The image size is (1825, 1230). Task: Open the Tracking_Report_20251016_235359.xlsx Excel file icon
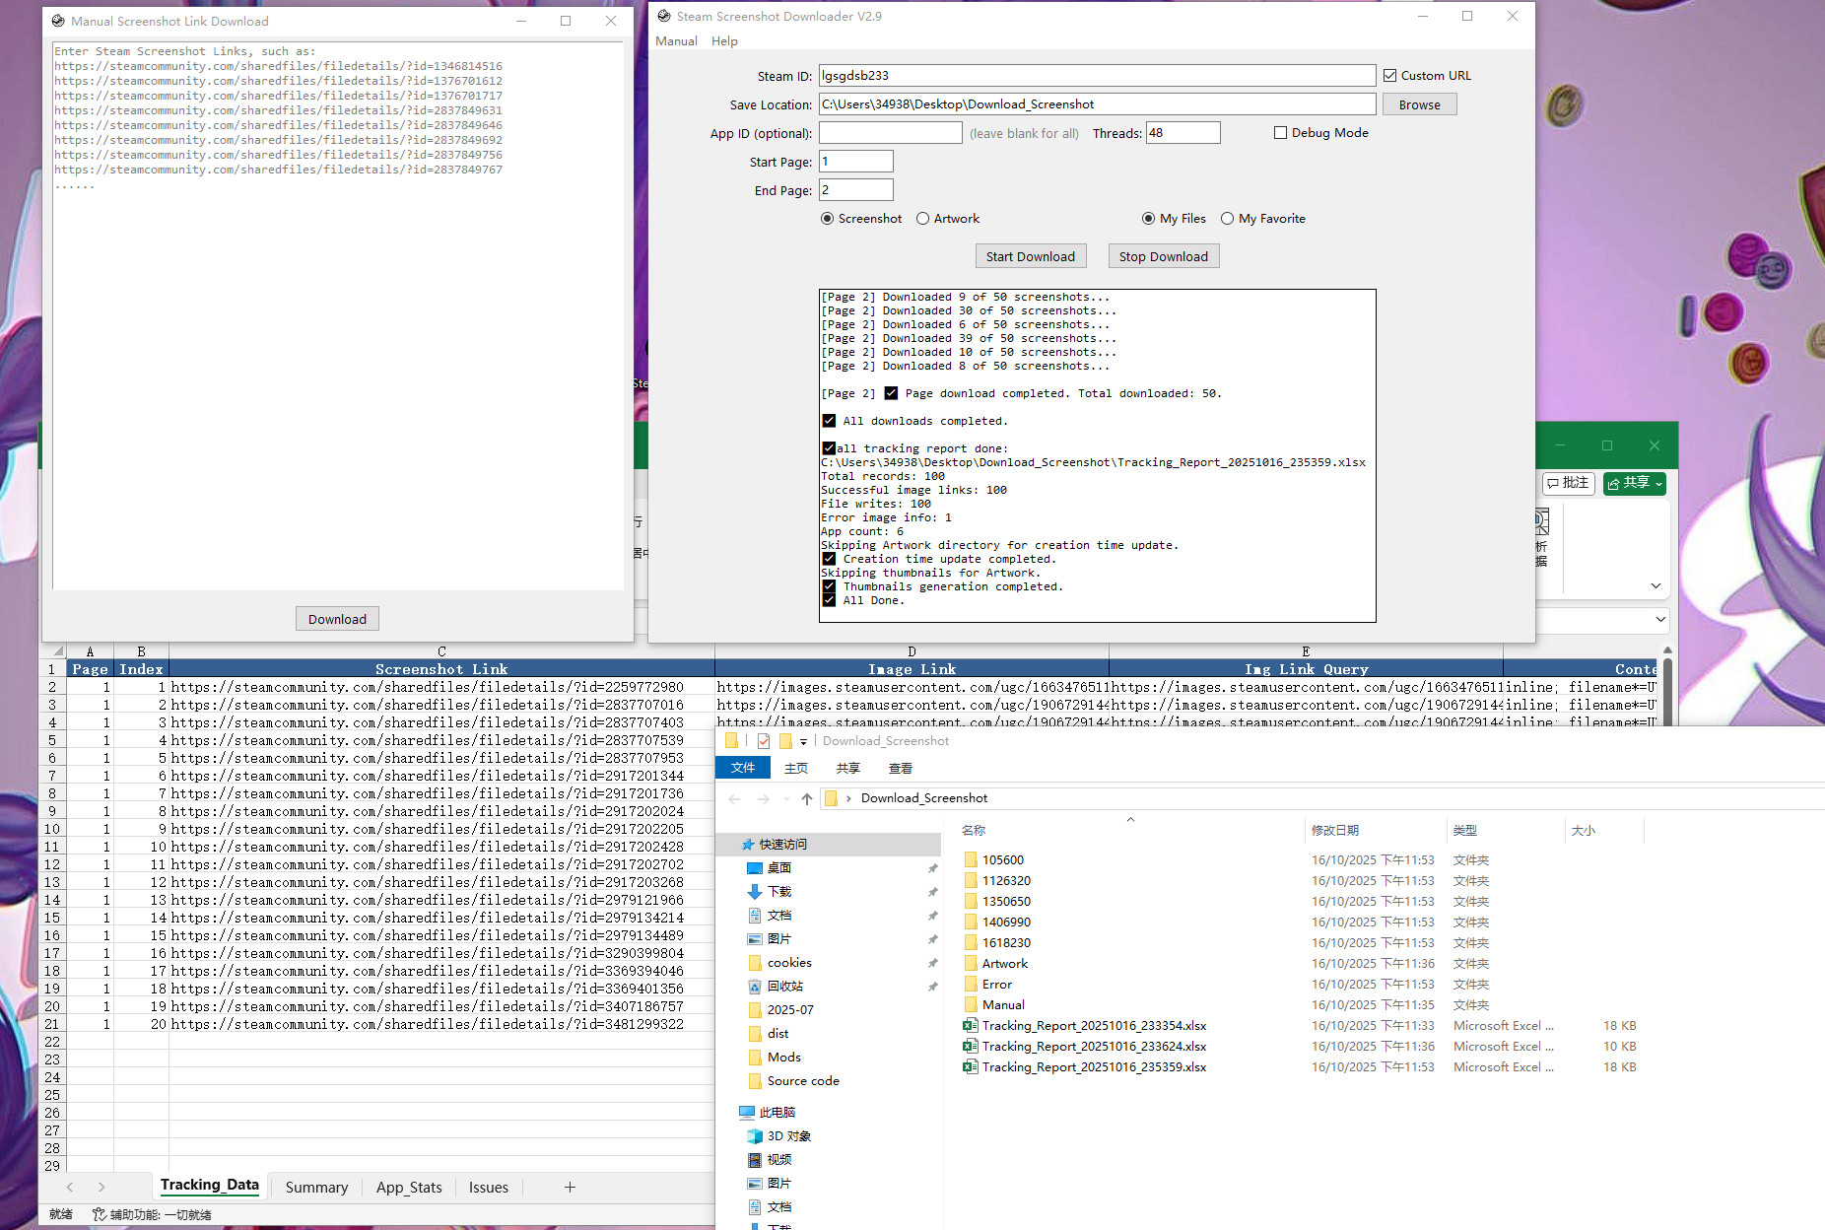click(x=970, y=1066)
